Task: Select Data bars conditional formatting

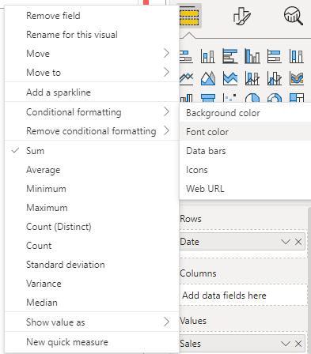Action: tap(245, 151)
